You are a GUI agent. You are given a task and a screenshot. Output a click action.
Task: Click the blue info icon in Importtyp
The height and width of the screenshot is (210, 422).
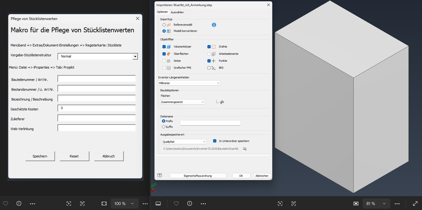point(214,25)
